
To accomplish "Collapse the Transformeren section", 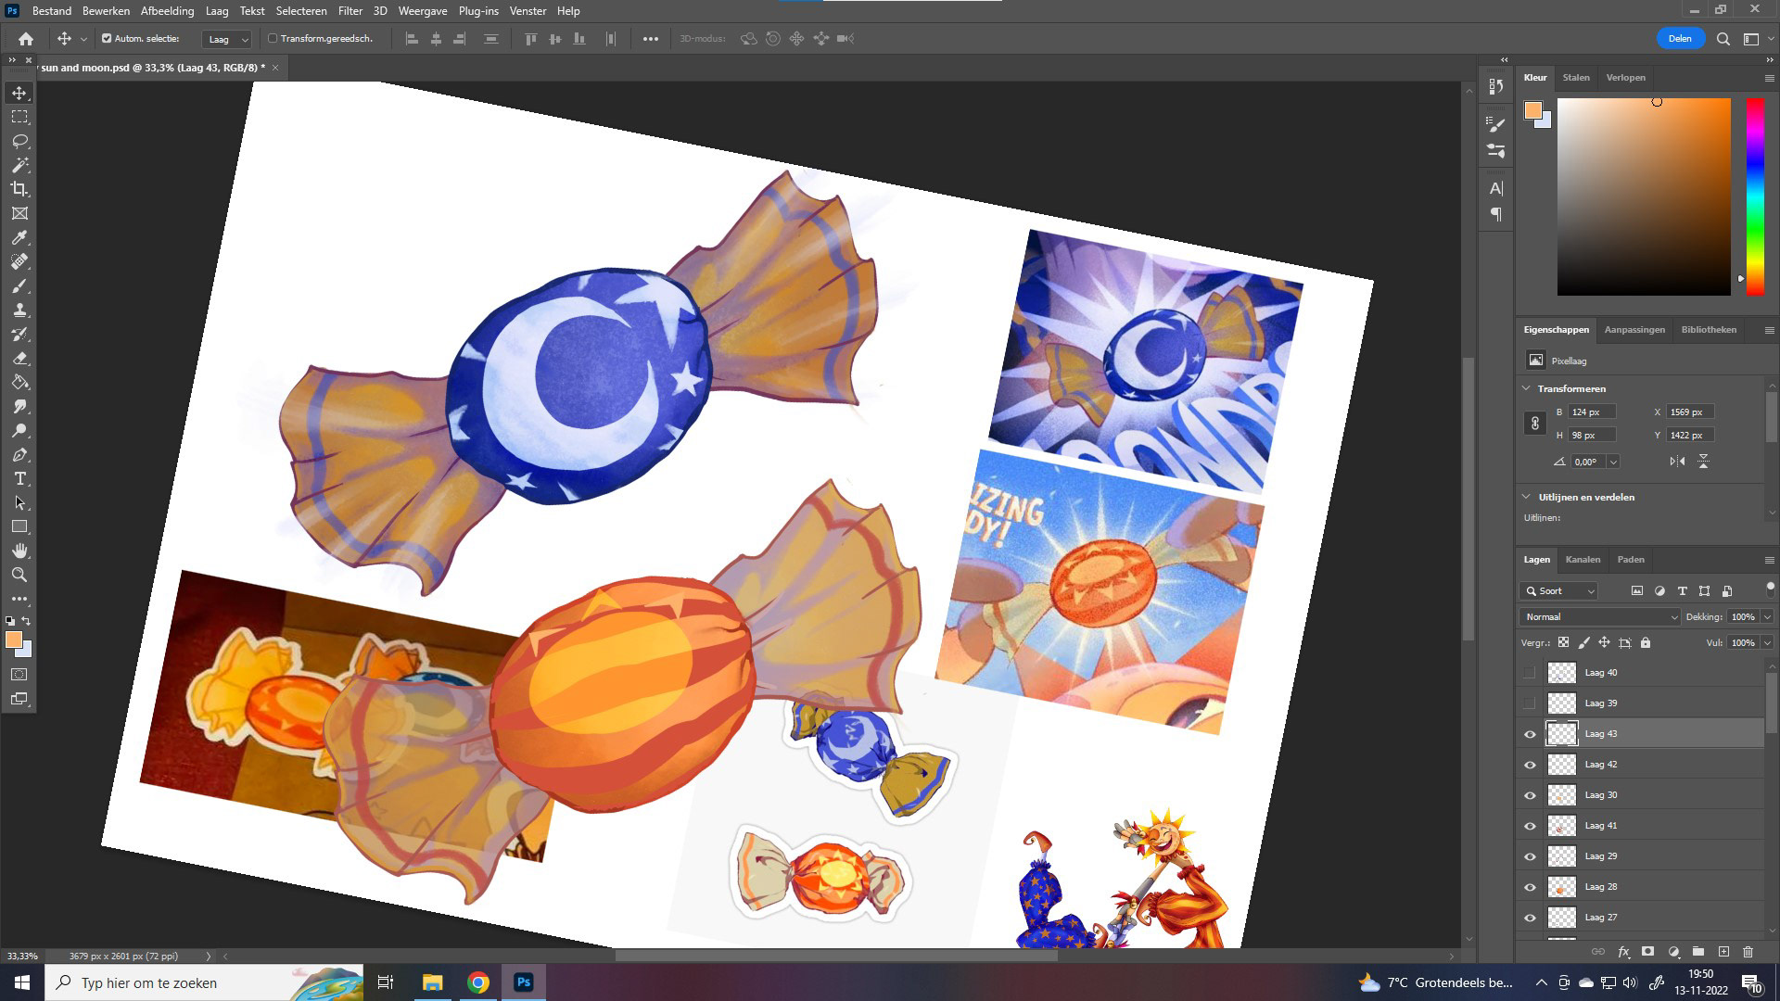I will tap(1527, 388).
